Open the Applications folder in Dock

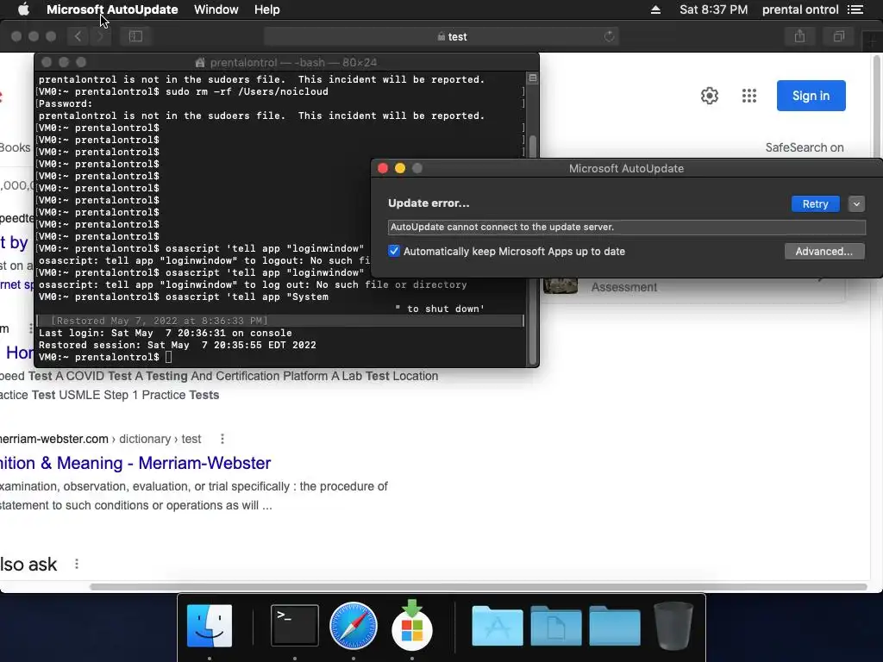pos(498,626)
